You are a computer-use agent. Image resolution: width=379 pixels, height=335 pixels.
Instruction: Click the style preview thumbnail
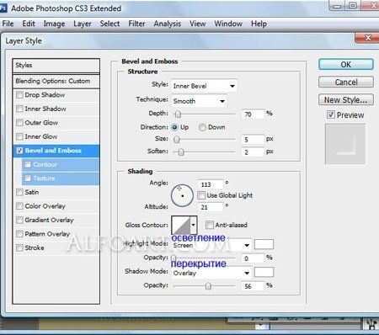pyautogui.click(x=345, y=145)
